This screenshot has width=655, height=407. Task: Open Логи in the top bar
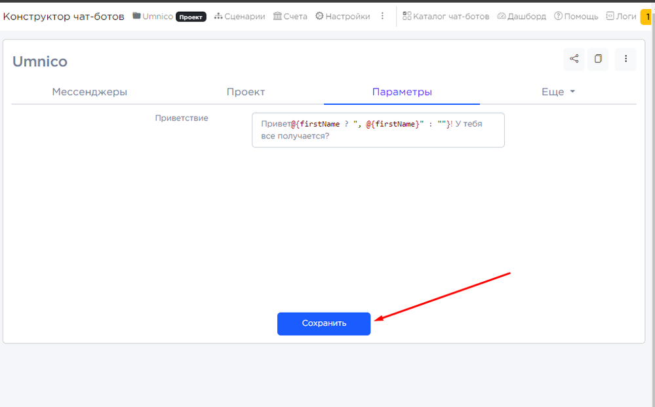620,16
